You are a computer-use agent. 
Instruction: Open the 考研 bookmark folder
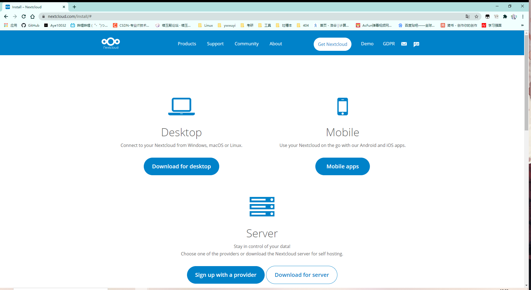tap(247, 25)
